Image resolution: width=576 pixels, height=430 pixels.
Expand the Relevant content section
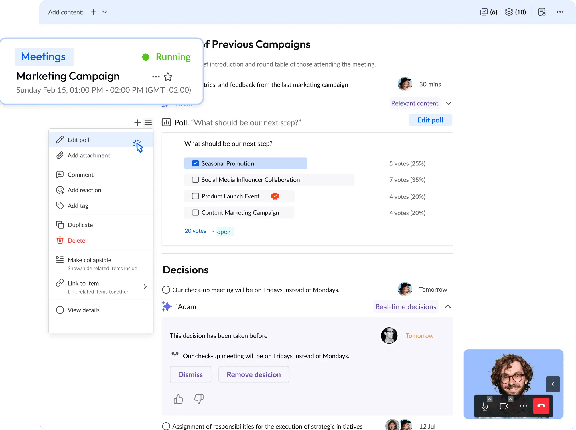click(x=449, y=103)
